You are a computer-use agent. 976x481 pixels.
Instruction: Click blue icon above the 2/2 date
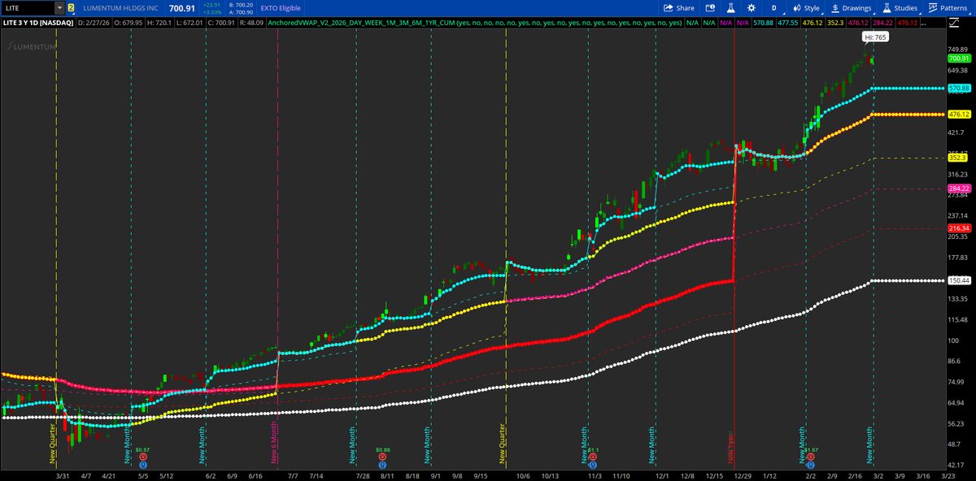point(811,466)
